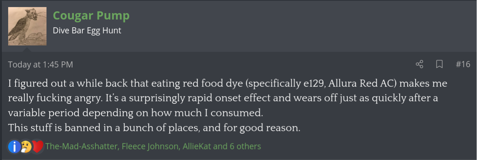
Task: Click the share post icon
Action: pyautogui.click(x=419, y=64)
